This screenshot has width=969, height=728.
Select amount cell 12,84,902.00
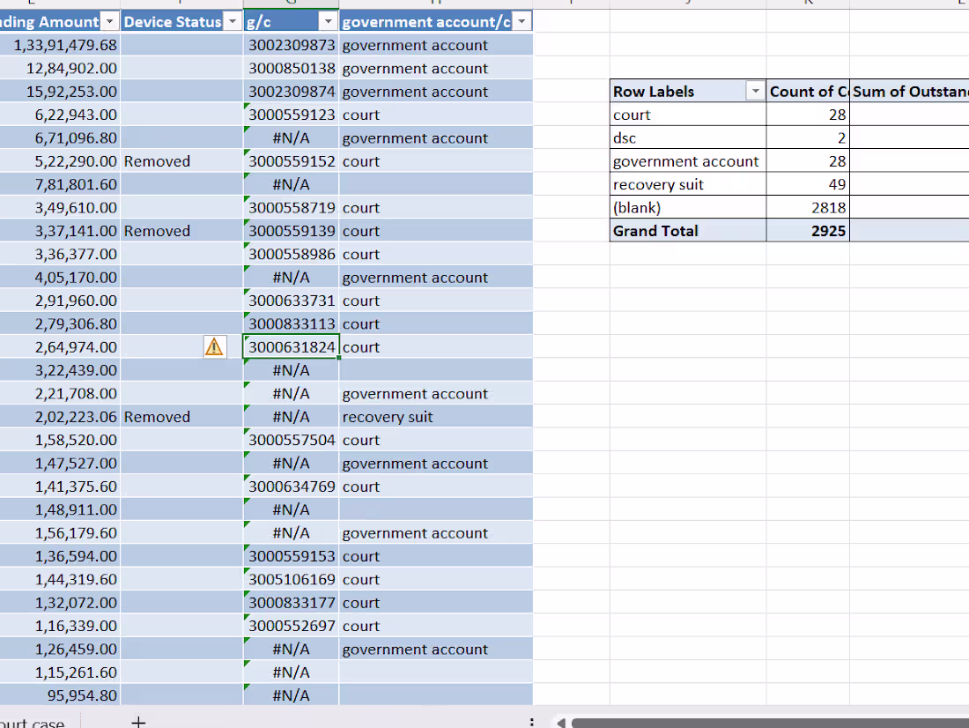(59, 68)
